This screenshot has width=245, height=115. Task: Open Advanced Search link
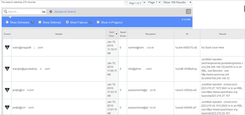click(x=65, y=12)
